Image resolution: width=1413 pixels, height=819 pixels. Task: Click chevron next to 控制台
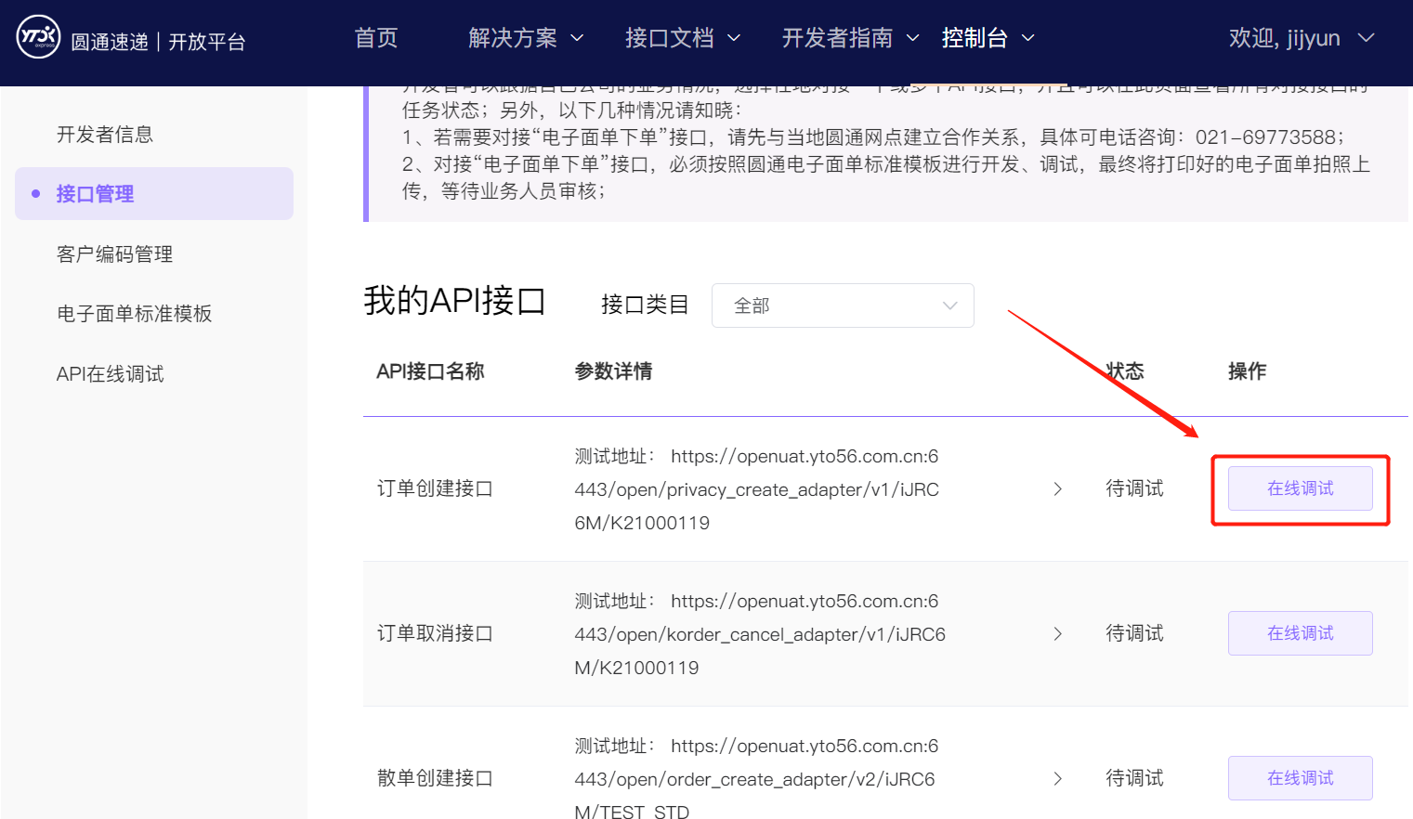[1027, 38]
